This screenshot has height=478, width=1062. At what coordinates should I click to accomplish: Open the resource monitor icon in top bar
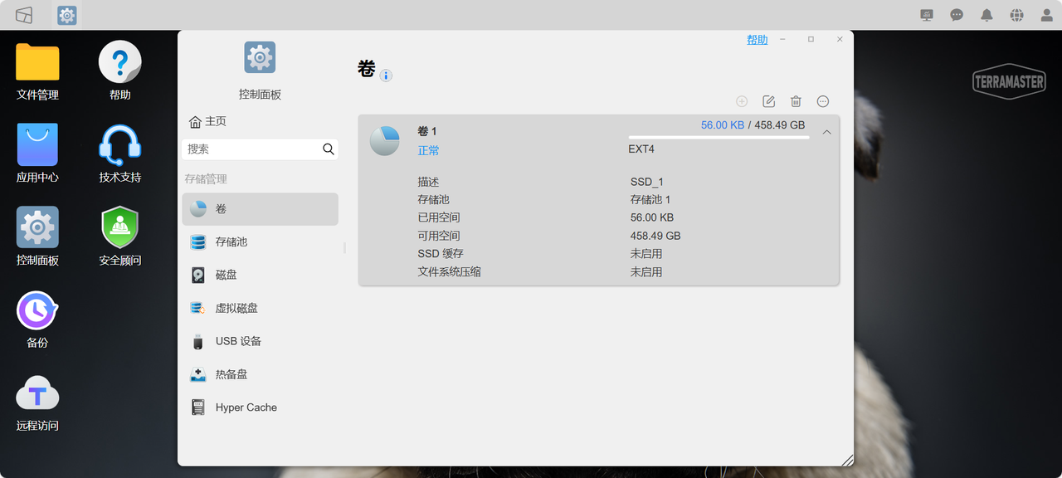click(x=927, y=15)
